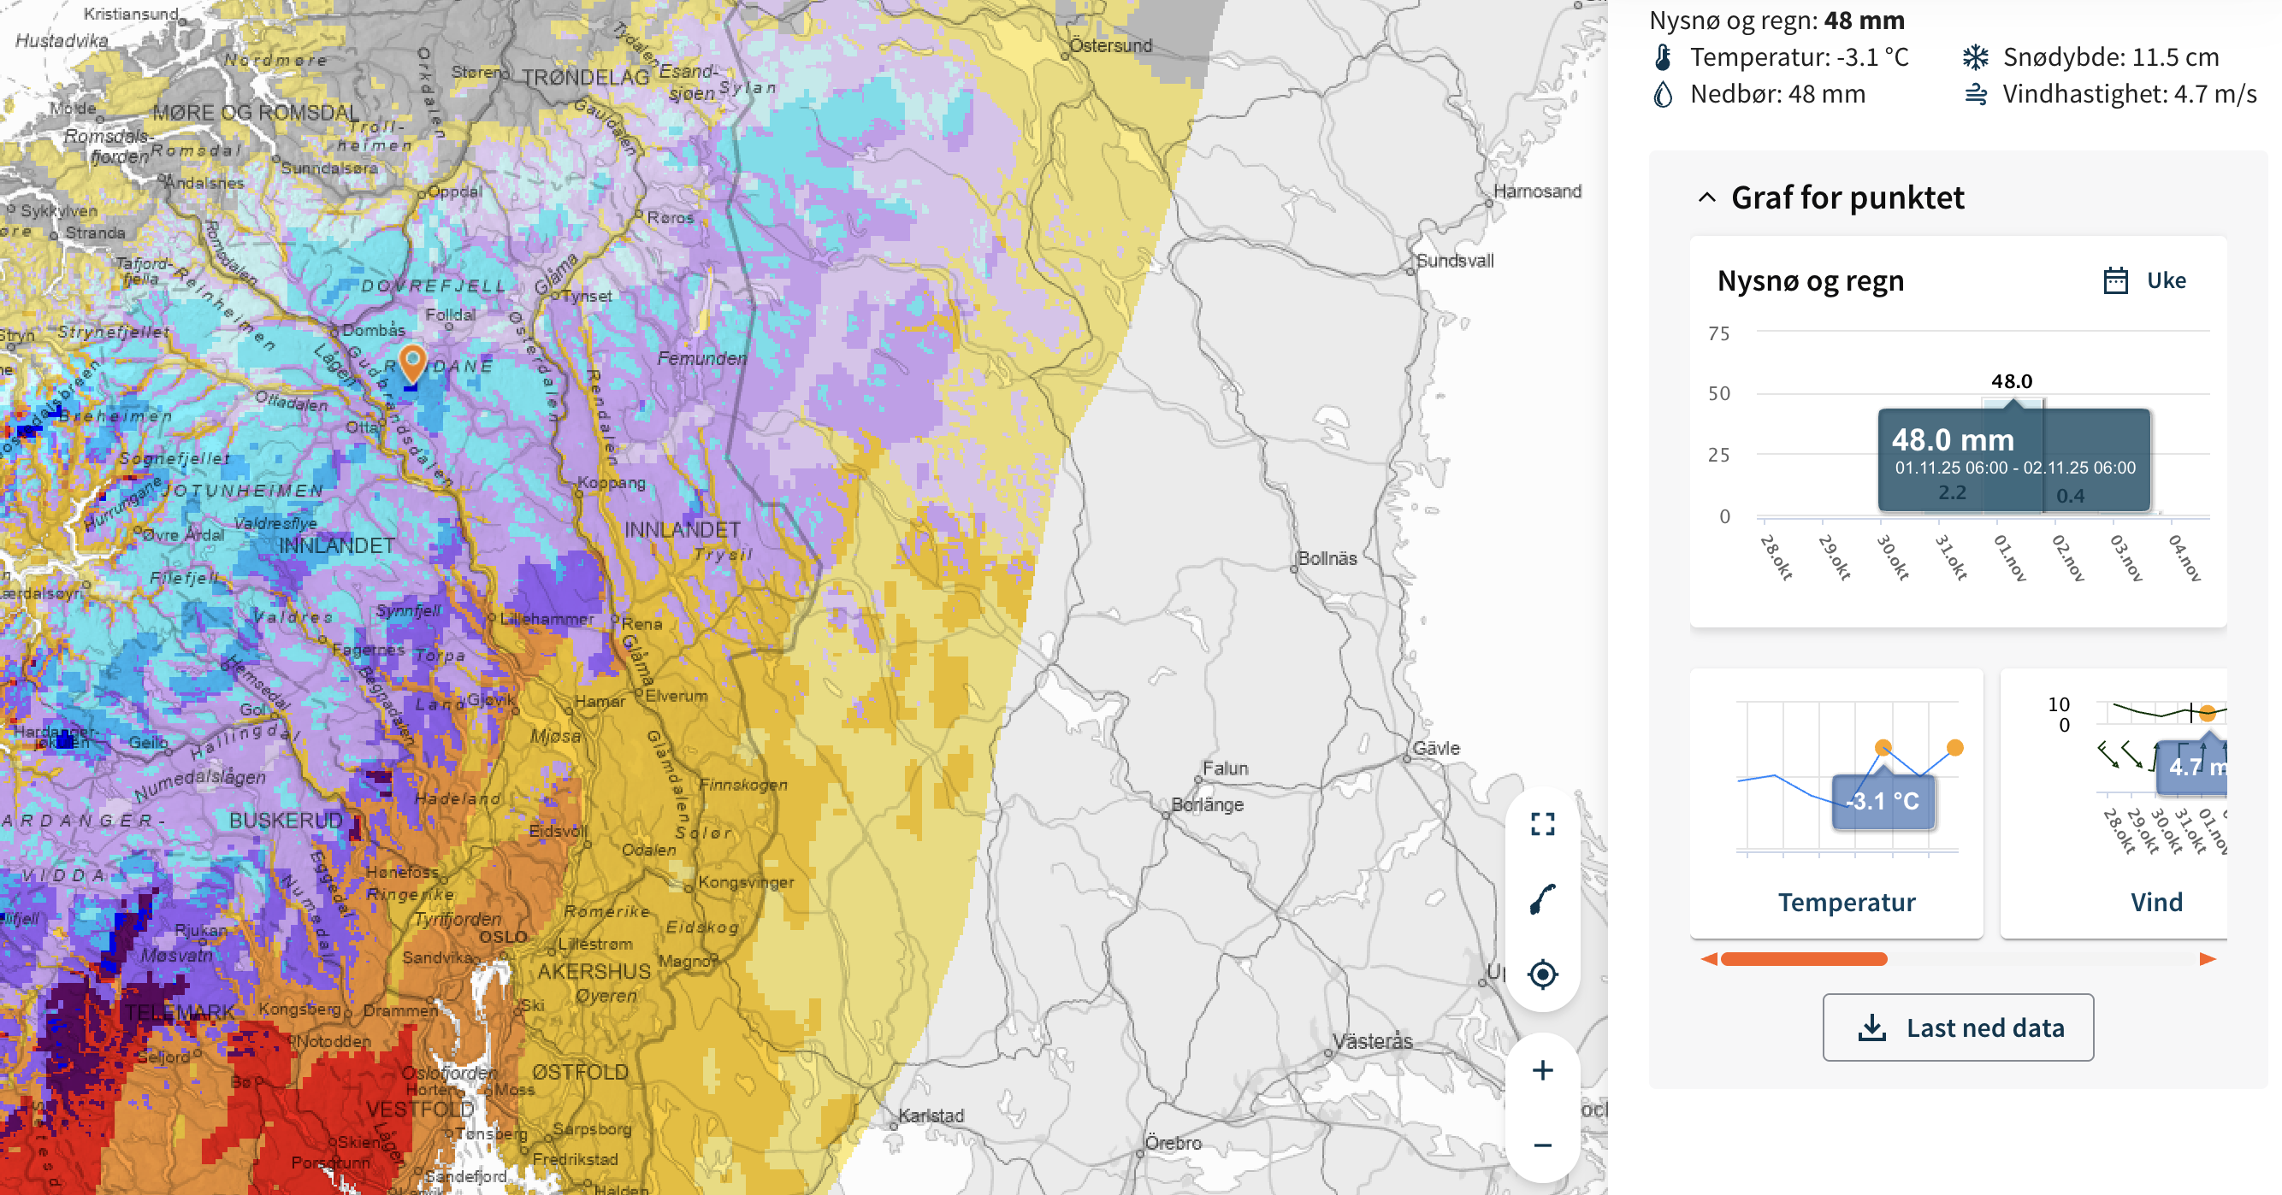Click Last ned data button
This screenshot has height=1195, width=2282.
1958,1027
